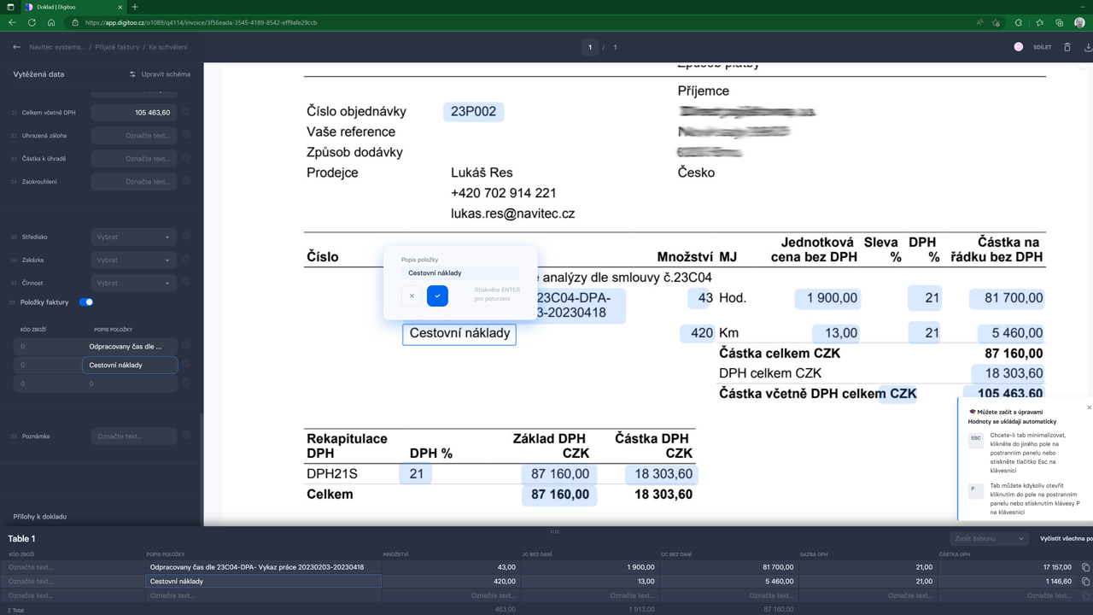The width and height of the screenshot is (1093, 615).
Task: Reload the page in the browser
Action: 32,23
